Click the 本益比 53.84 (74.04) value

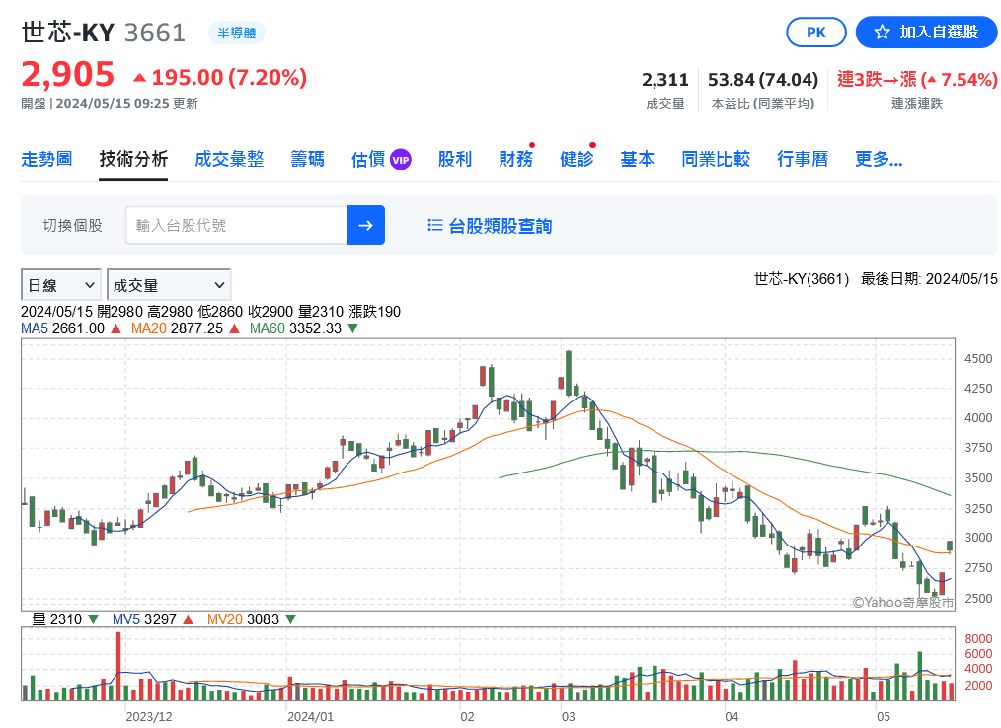pos(763,80)
